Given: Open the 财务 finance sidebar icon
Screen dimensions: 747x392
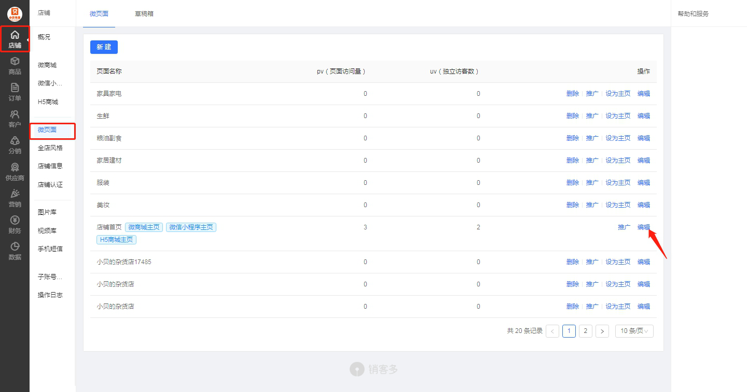Looking at the screenshot, I should [x=15, y=225].
